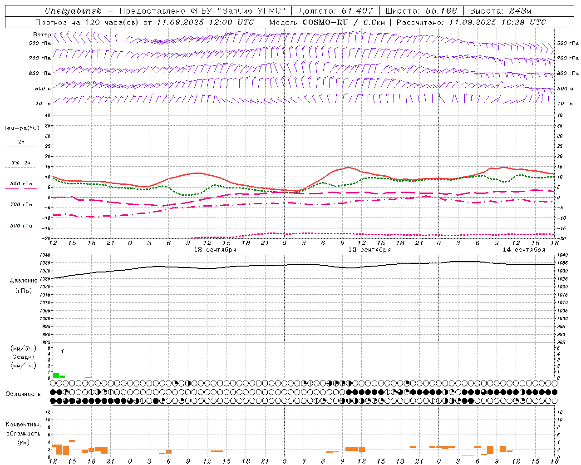The height and width of the screenshot is (465, 581).
Task: Click the 40 value on left temperature axis
Action: pyautogui.click(x=47, y=115)
